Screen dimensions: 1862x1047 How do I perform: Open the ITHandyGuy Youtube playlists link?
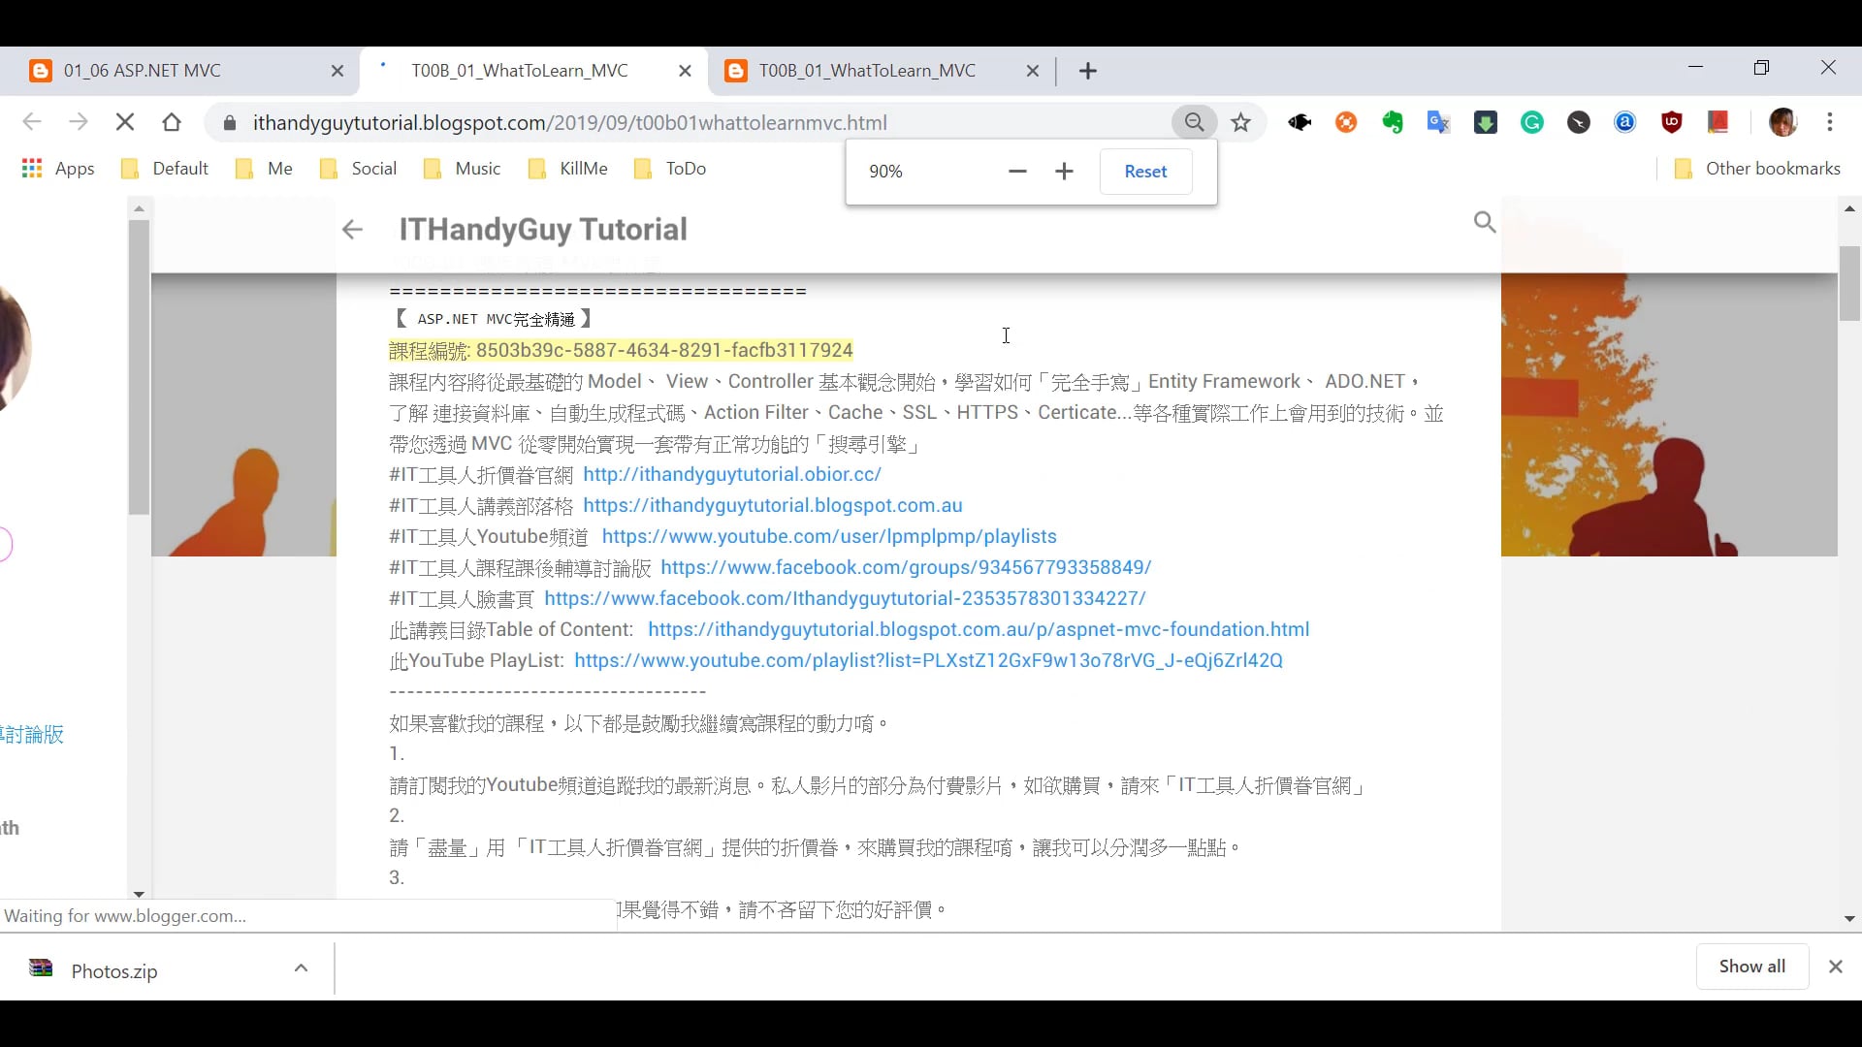click(828, 536)
